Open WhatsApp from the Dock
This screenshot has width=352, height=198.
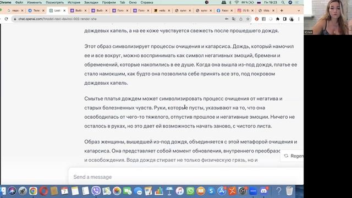pyautogui.click(x=190, y=191)
